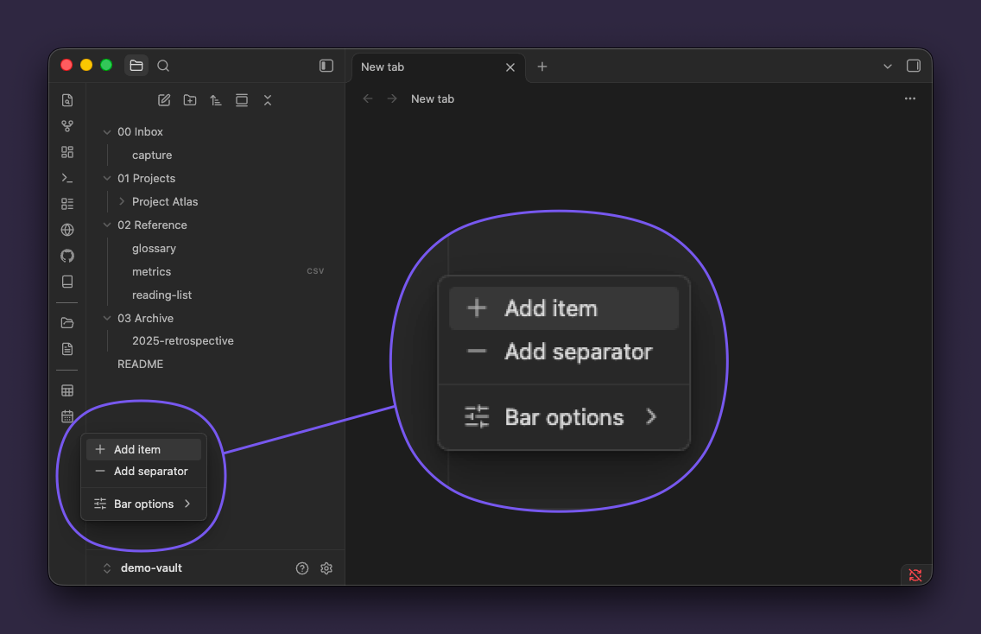Choose Add item in the actual ribbon context menu
Viewport: 981px width, 634px height.
[x=144, y=449]
